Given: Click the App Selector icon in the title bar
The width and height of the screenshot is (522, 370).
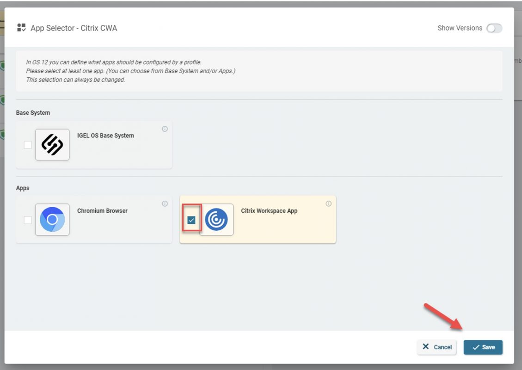Looking at the screenshot, I should pyautogui.click(x=21, y=28).
